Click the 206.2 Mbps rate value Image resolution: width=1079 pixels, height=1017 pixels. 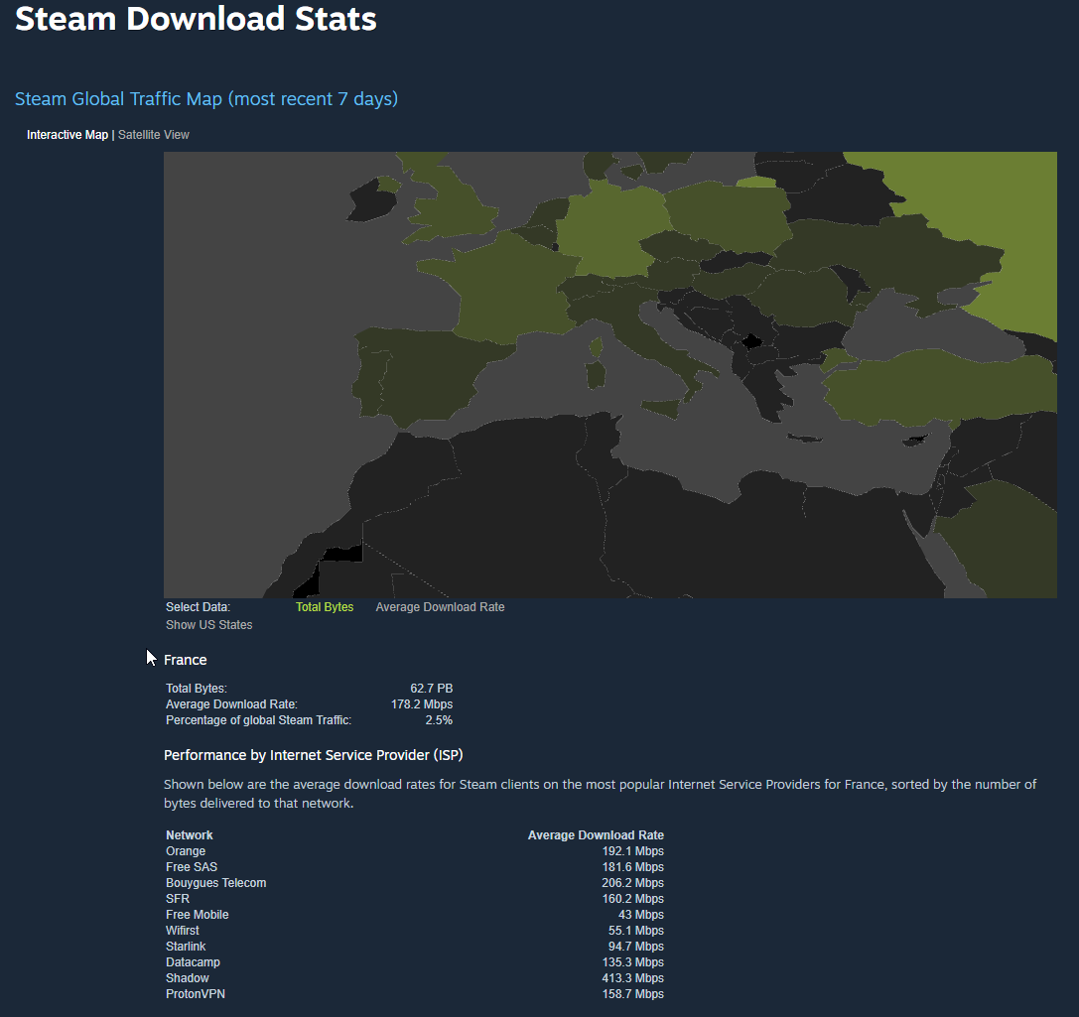tap(633, 882)
